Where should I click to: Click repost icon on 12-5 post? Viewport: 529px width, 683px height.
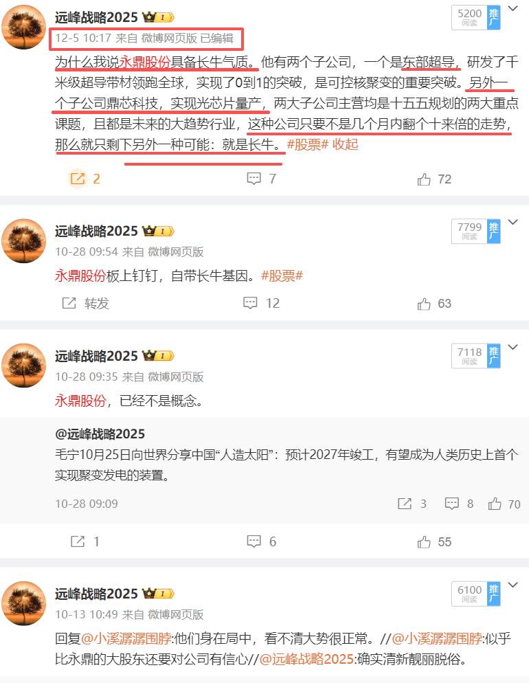[x=78, y=179]
